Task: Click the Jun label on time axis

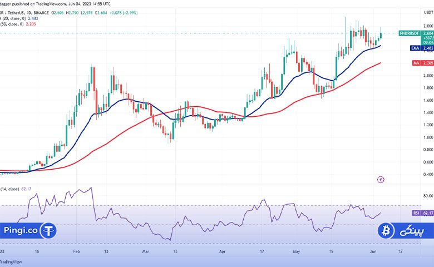Action: click(373, 251)
